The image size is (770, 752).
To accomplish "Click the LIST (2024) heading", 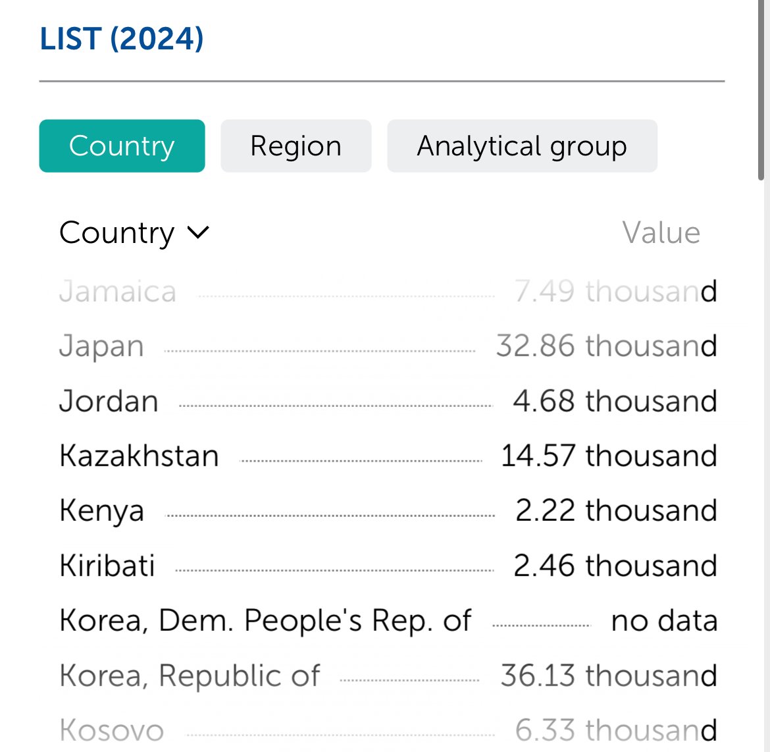I will tap(122, 39).
